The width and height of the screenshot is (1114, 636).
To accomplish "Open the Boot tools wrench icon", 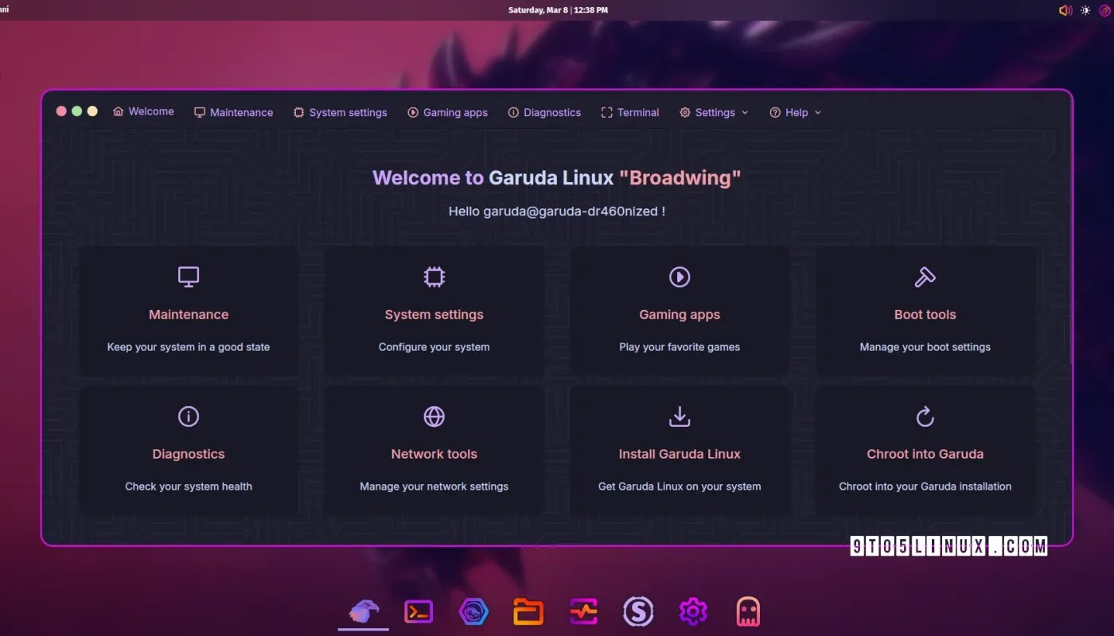I will [x=925, y=277].
